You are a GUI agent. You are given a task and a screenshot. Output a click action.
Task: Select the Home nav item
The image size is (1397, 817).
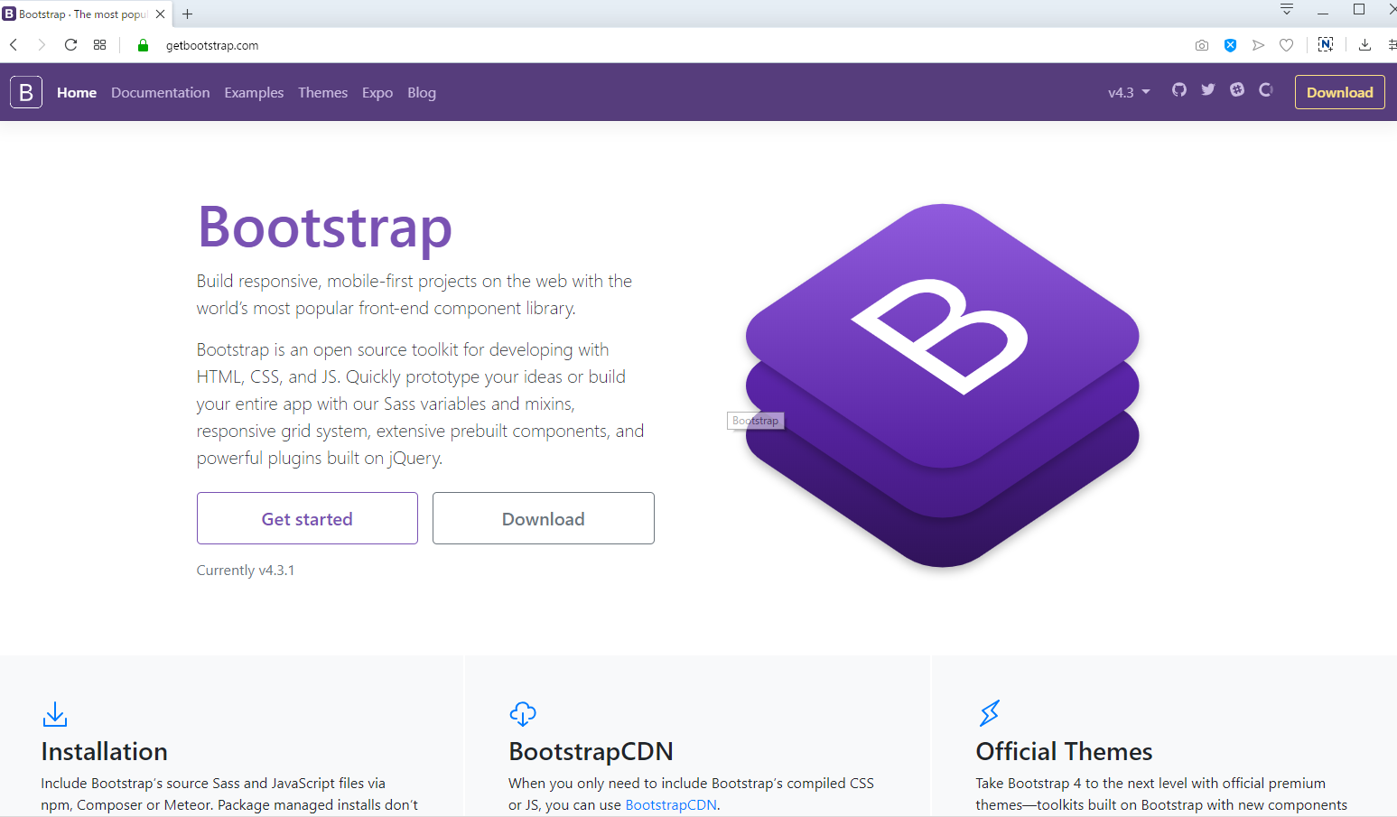(77, 92)
